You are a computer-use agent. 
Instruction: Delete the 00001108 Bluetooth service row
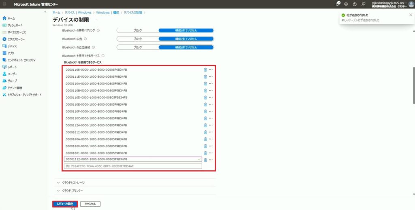(x=205, y=70)
